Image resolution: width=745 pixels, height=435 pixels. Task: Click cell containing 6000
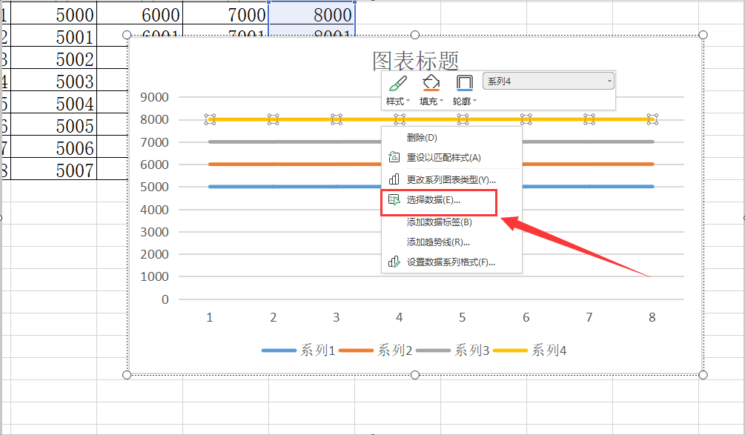pos(139,15)
